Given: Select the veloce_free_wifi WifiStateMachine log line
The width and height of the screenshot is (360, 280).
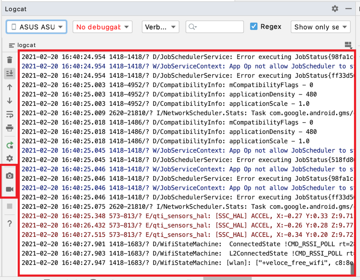Looking at the screenshot, I should [187, 263].
